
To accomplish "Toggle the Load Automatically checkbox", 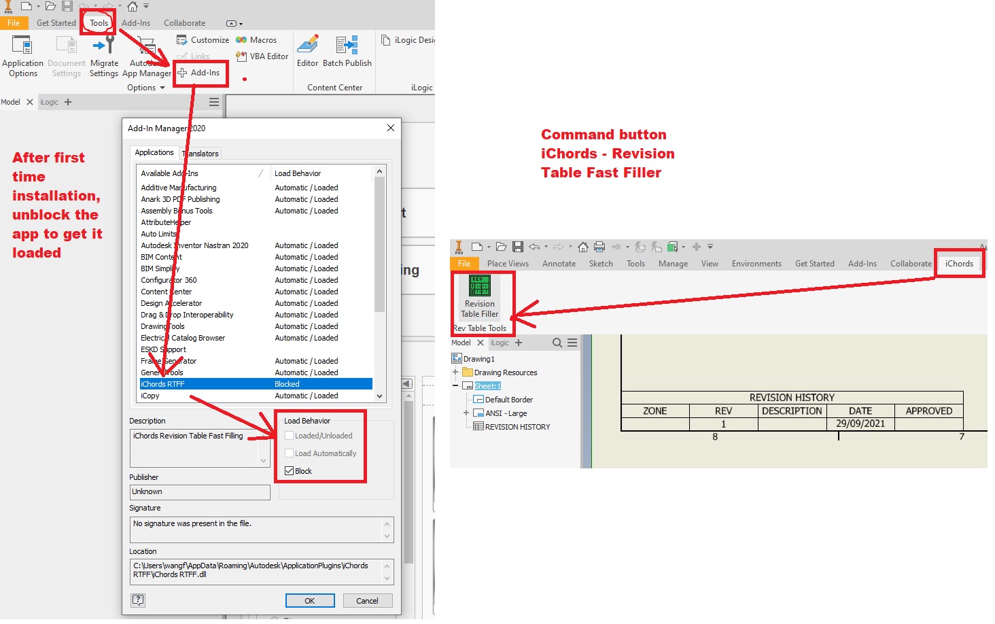I will 290,453.
